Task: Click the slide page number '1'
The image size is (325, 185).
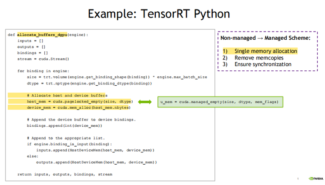Action: pos(298,179)
